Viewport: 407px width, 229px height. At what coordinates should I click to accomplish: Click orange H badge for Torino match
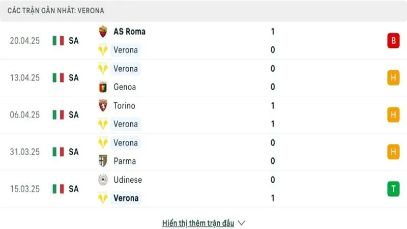click(393, 115)
